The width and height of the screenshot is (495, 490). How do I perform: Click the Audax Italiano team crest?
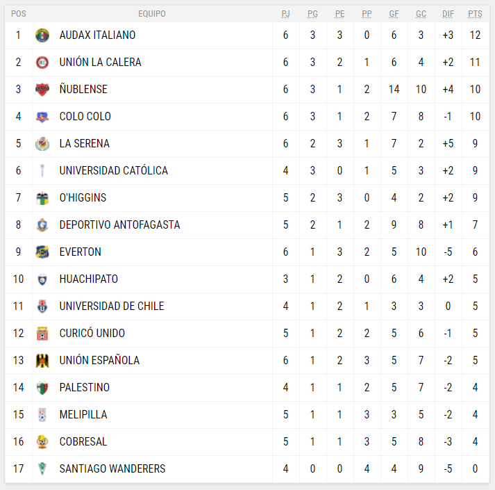(42, 35)
